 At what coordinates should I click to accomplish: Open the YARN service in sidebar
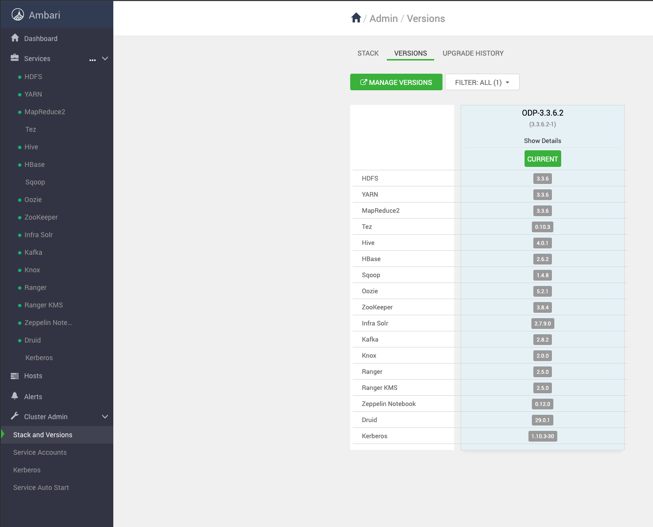click(33, 94)
